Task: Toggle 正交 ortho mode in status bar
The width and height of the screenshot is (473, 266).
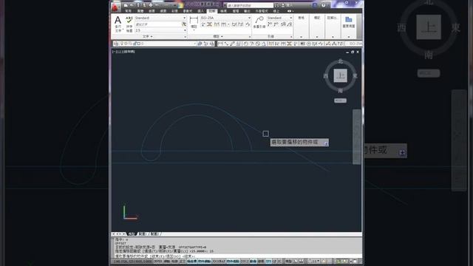Action: coord(183,261)
